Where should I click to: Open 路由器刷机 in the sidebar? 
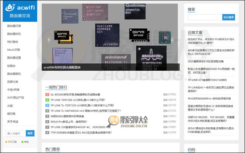[x=14, y=74]
